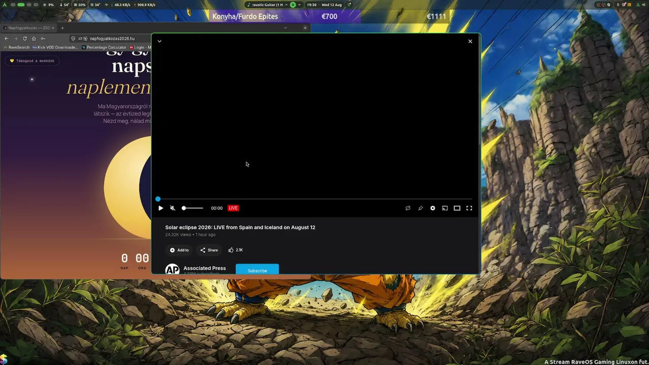Pause music in the top bar widget
The image size is (649, 365).
[x=293, y=5]
